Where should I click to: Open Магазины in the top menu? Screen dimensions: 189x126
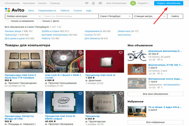[x=29, y=3]
